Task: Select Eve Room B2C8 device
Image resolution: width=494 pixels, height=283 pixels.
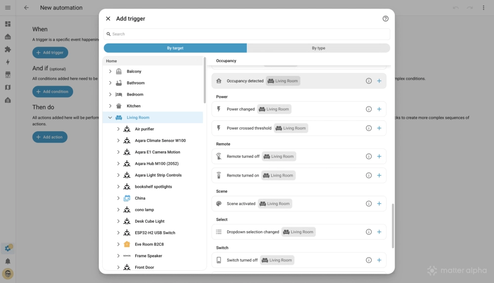Action: pyautogui.click(x=149, y=245)
